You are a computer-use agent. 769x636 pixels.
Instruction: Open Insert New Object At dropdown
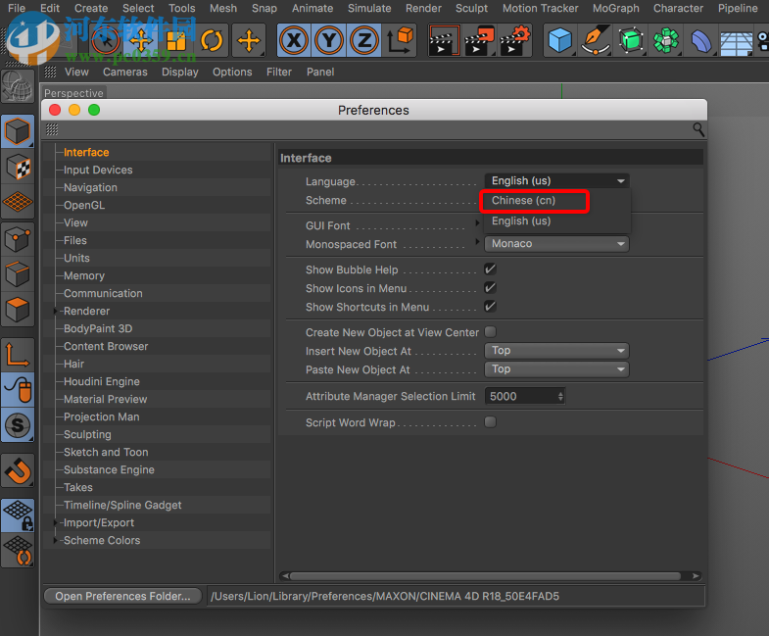(x=556, y=351)
